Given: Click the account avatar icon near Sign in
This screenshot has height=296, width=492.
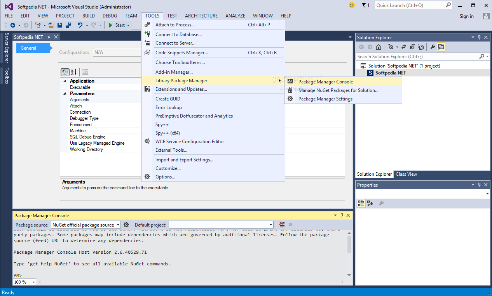Looking at the screenshot, I should (x=486, y=16).
